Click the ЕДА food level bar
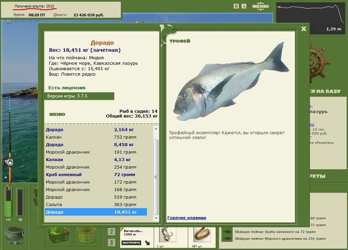Image resolution: width=348 pixels, height=250 pixels. [8, 203]
